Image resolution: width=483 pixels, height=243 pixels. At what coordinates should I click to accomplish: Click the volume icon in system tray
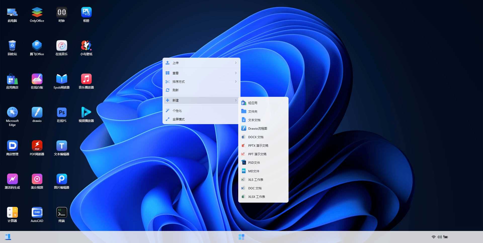[439, 237]
